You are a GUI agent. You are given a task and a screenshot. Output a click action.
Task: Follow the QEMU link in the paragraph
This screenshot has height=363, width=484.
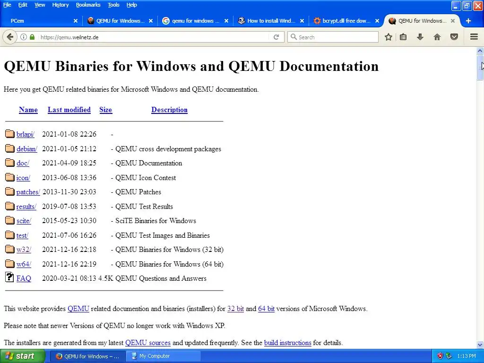[78, 309]
